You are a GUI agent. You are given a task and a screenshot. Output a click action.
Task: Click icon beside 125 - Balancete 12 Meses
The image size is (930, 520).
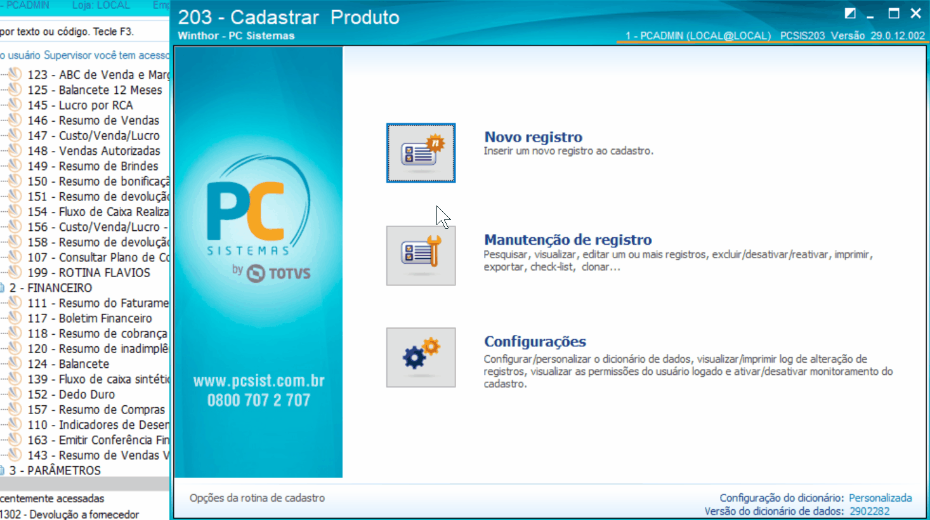click(x=15, y=90)
